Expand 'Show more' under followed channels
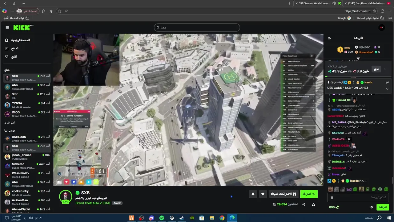Image resolution: width=394 pixels, height=222 pixels. coord(10,123)
